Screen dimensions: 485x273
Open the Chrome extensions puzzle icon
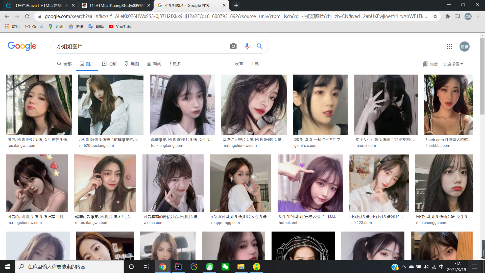point(448,16)
